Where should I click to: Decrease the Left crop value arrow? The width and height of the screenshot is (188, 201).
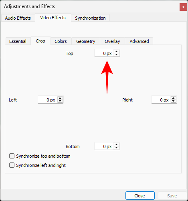point(60,101)
